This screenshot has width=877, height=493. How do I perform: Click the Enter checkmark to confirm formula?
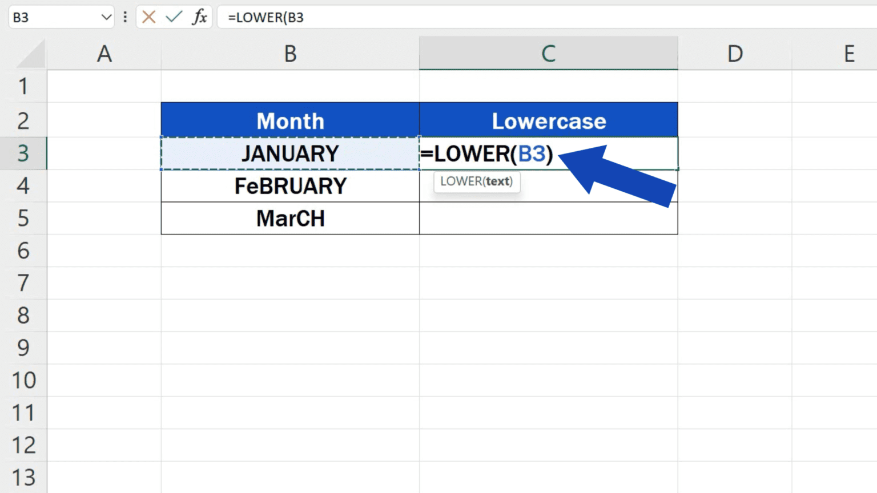pyautogui.click(x=174, y=17)
